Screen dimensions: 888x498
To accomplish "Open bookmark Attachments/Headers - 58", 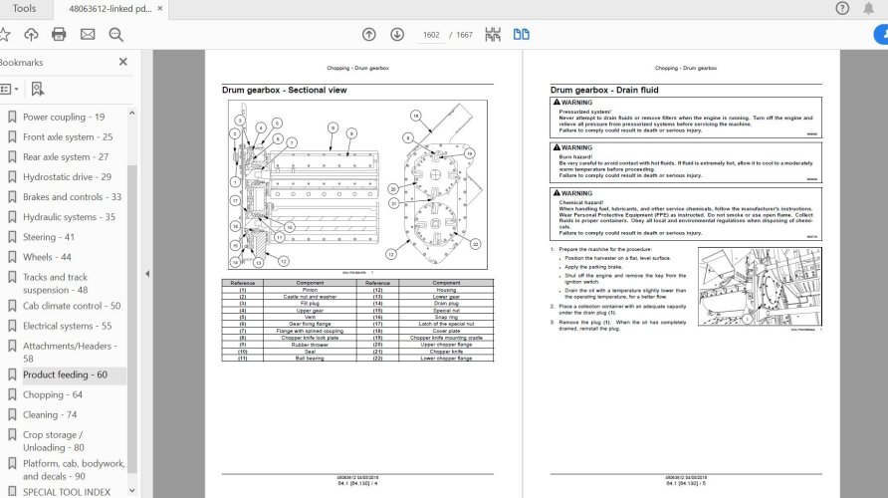I will [71, 352].
